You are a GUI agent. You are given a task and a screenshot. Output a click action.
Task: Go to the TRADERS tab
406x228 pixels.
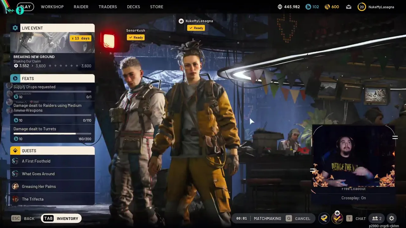point(108,7)
